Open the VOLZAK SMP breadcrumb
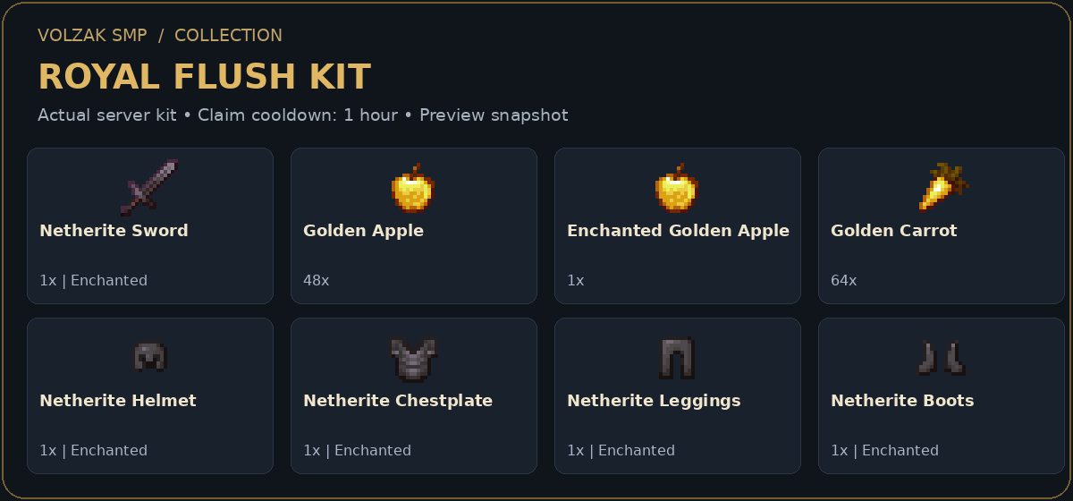This screenshot has width=1073, height=501. 92,36
